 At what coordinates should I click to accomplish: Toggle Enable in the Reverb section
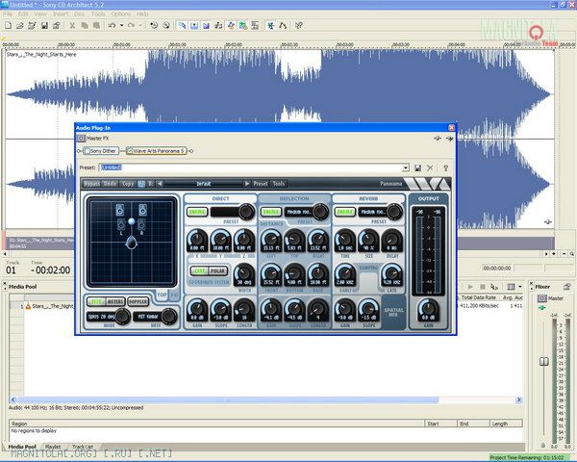345,212
